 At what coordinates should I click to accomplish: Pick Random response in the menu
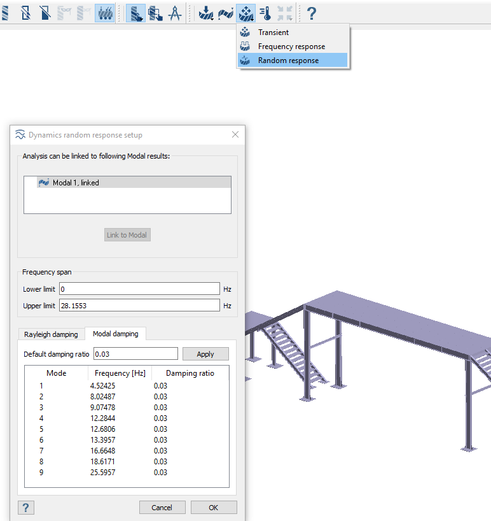pyautogui.click(x=288, y=61)
